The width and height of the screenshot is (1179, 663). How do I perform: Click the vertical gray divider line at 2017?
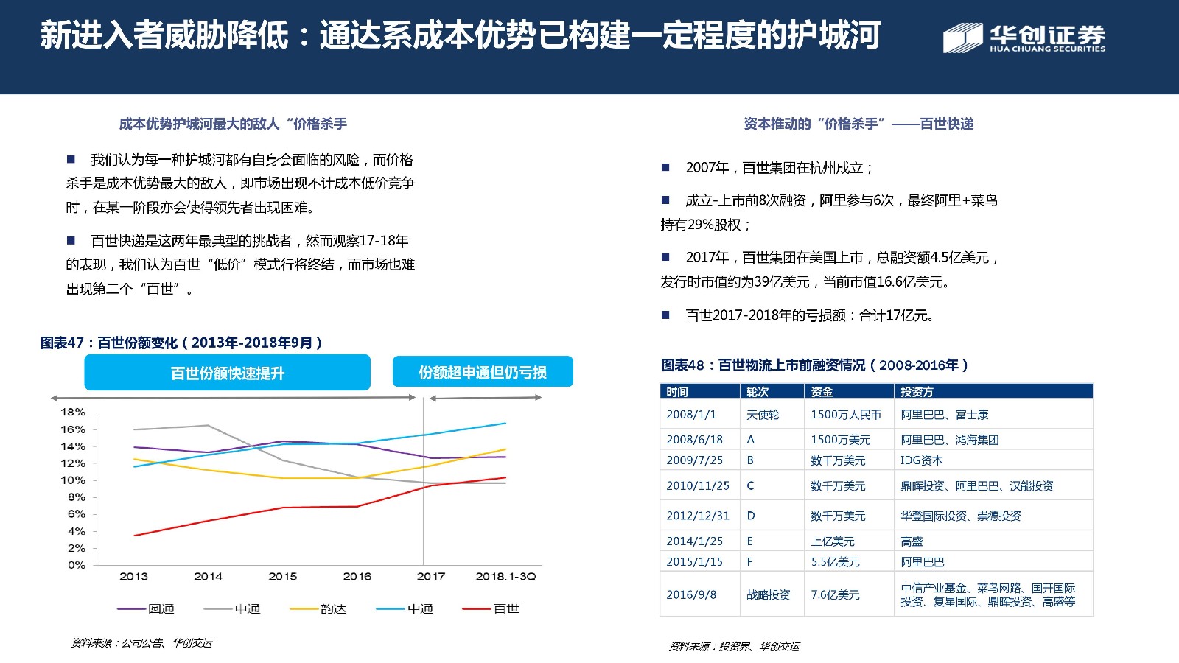[424, 481]
